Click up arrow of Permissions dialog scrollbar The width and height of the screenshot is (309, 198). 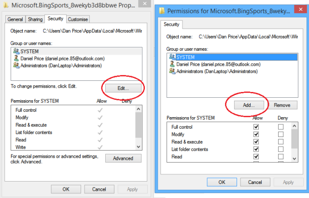(295, 126)
